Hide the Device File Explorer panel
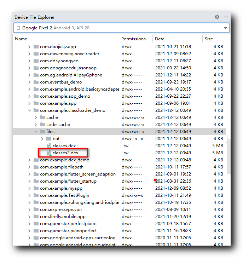 coord(226,17)
